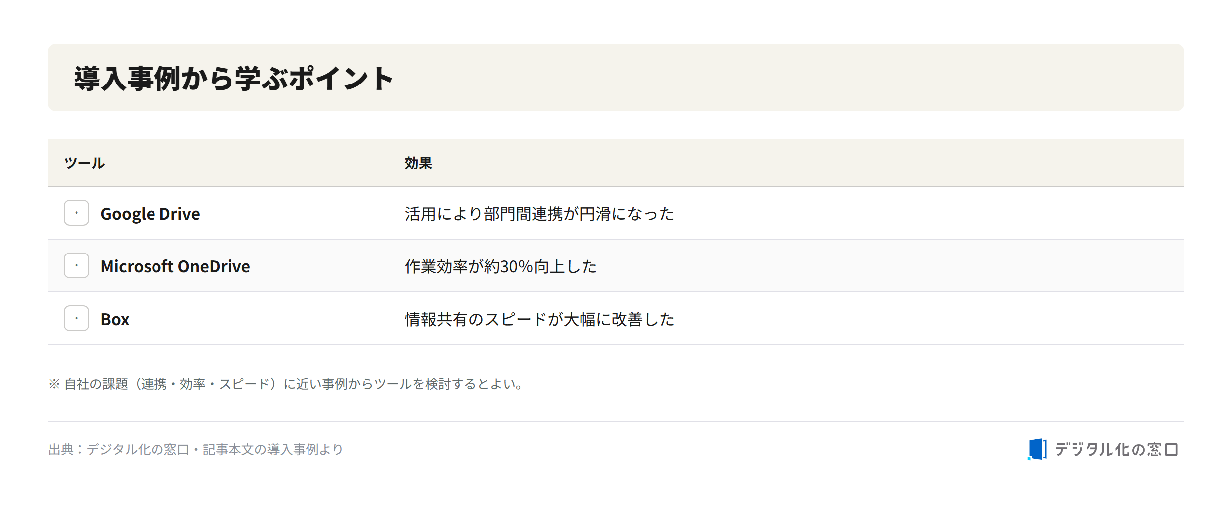The width and height of the screenshot is (1232, 507).
Task: Click the ツール word in the footnote sentence
Action: [393, 384]
